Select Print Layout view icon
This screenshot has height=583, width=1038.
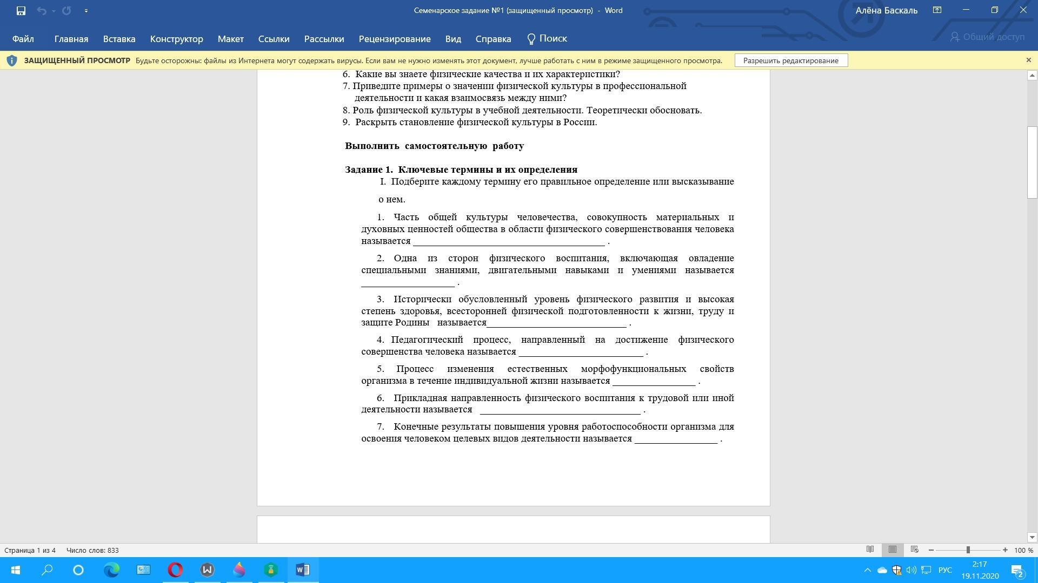892,550
